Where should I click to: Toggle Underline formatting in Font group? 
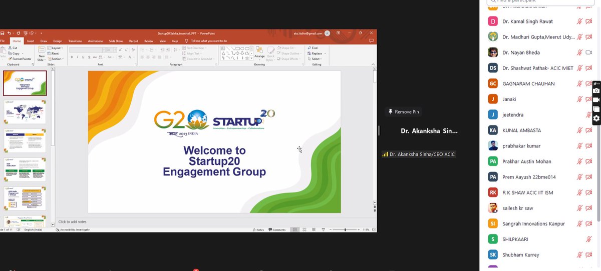[82, 57]
